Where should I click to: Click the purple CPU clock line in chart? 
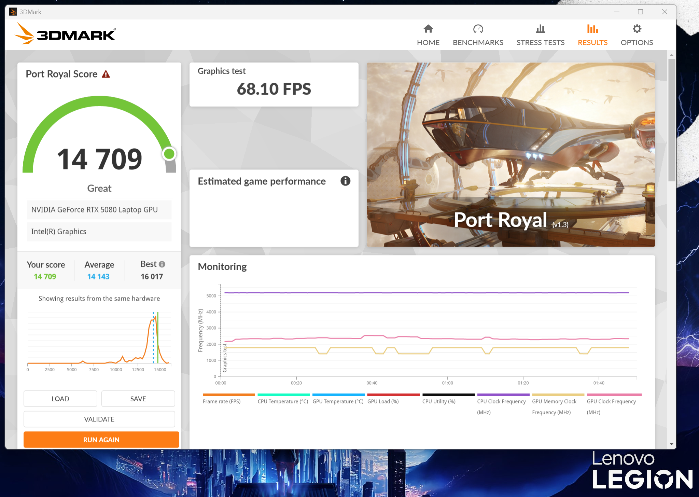pos(427,292)
